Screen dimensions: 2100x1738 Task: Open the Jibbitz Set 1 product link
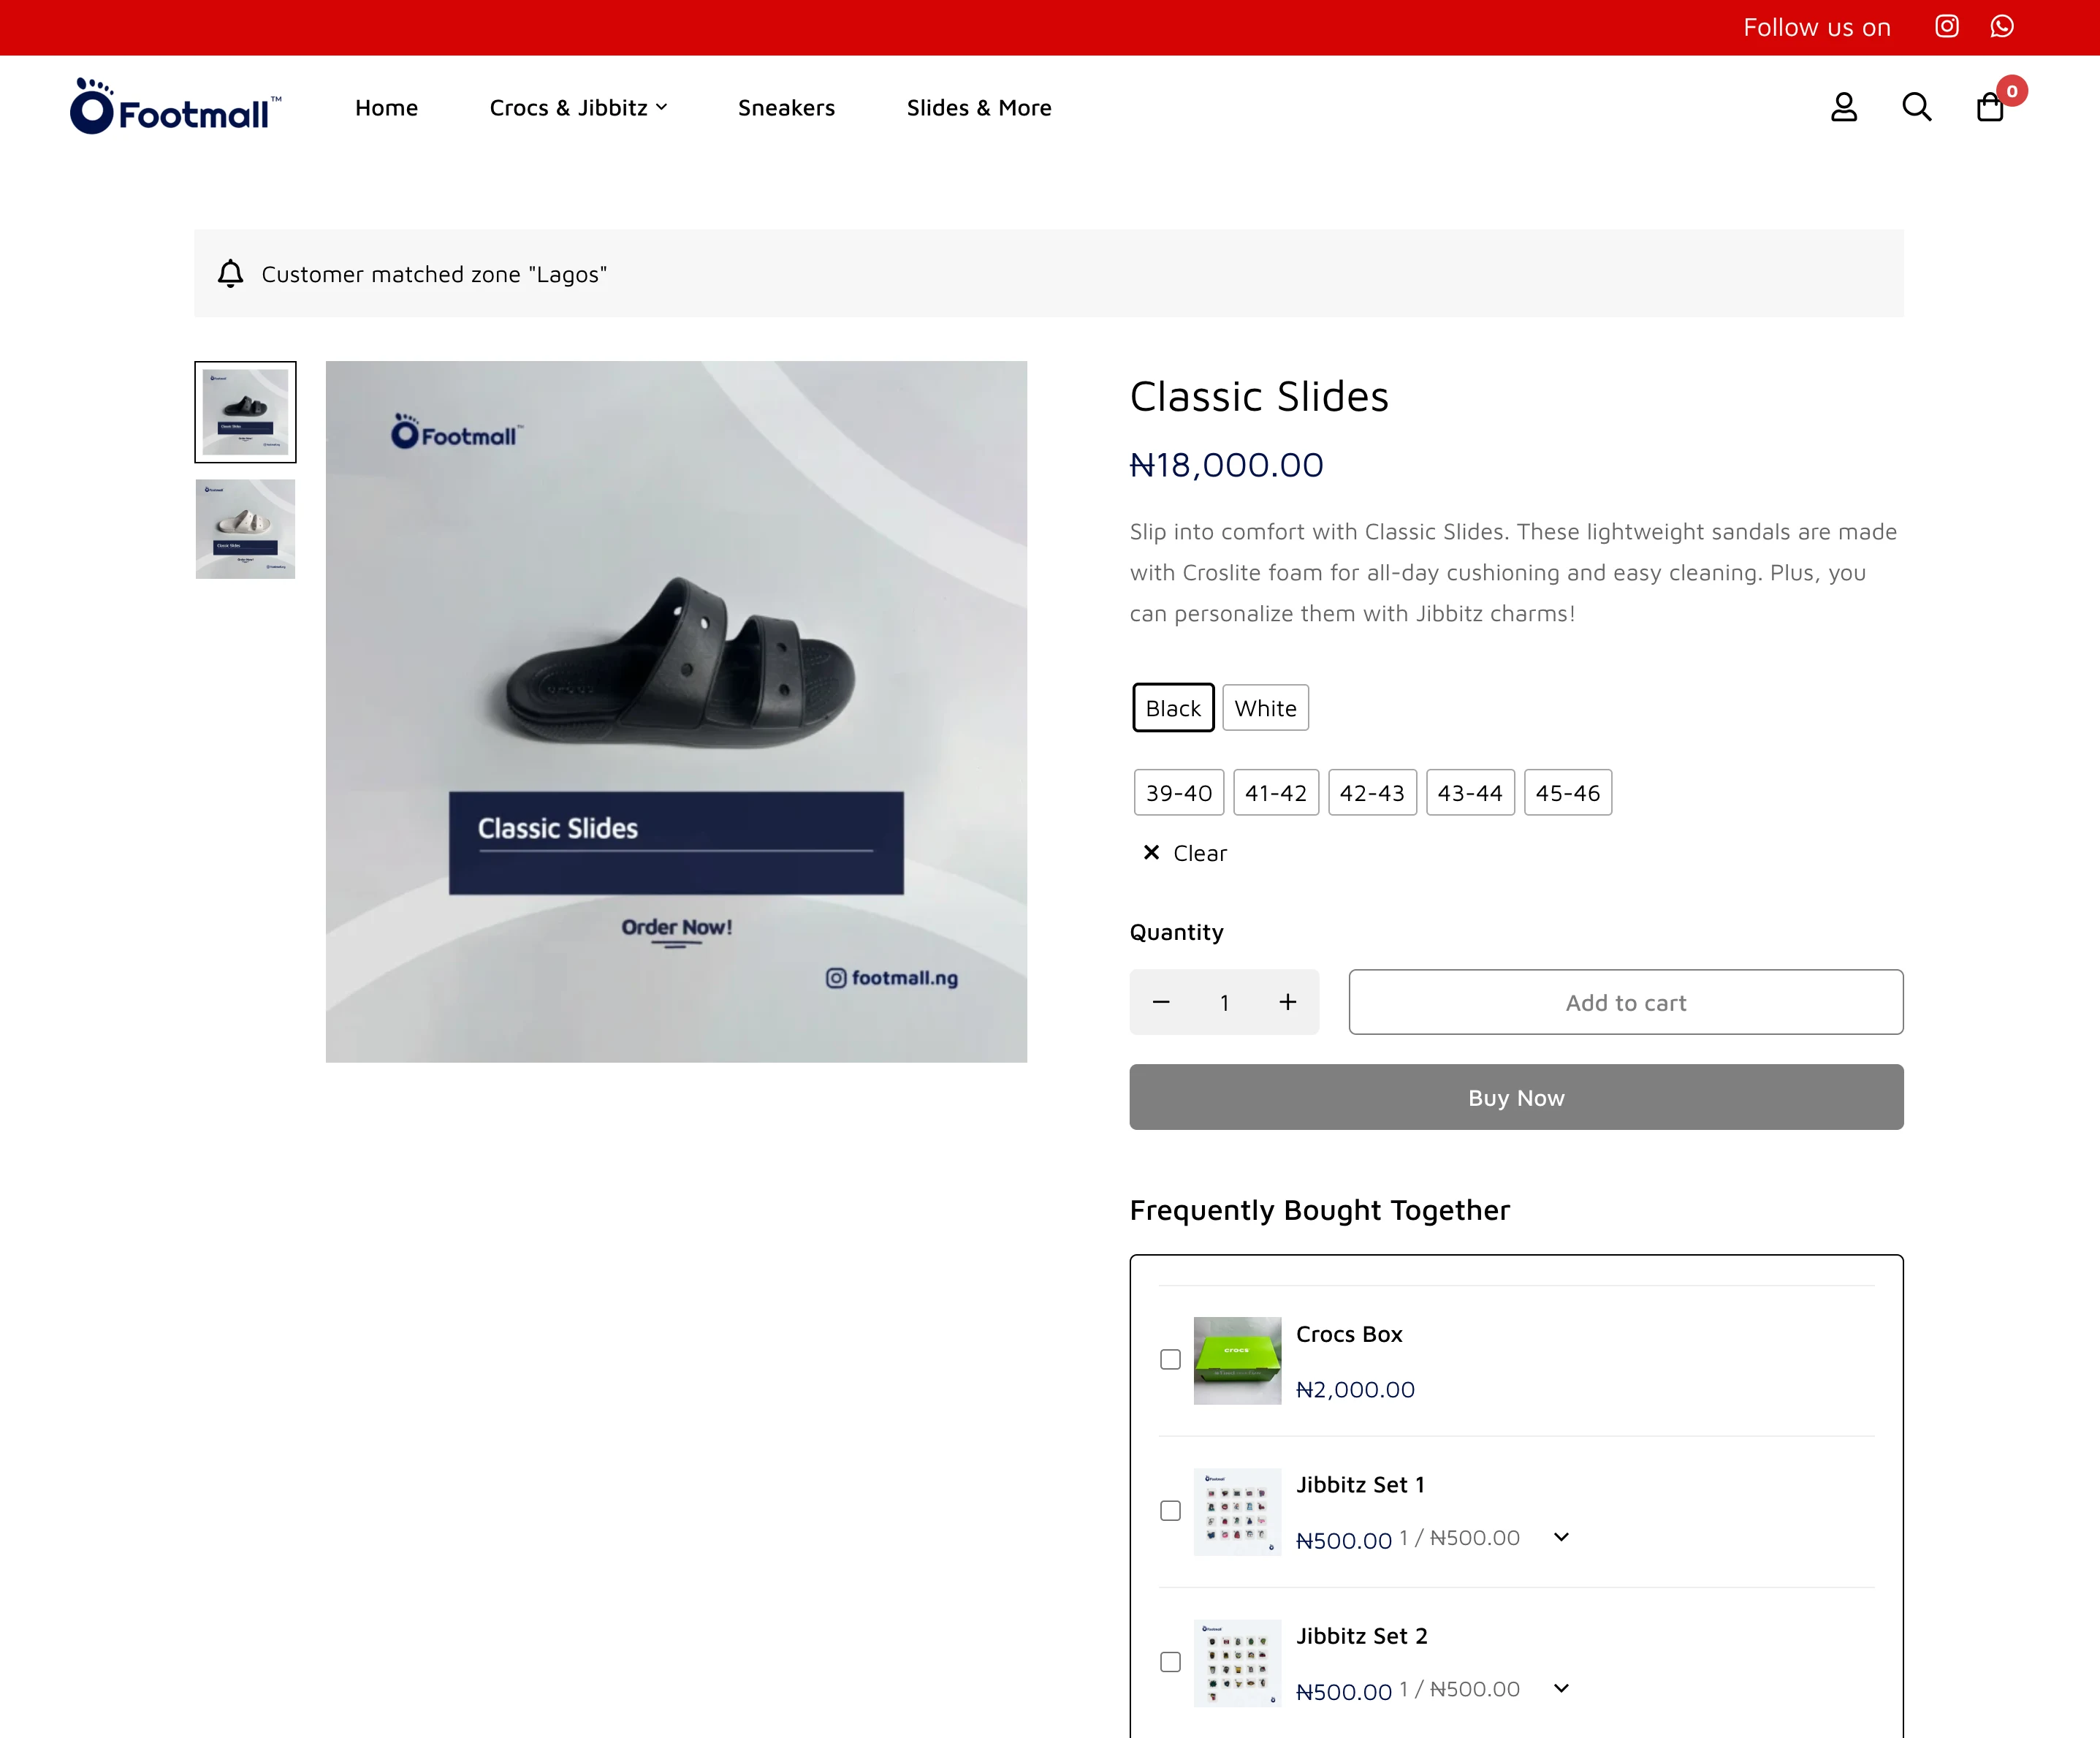pos(1360,1485)
